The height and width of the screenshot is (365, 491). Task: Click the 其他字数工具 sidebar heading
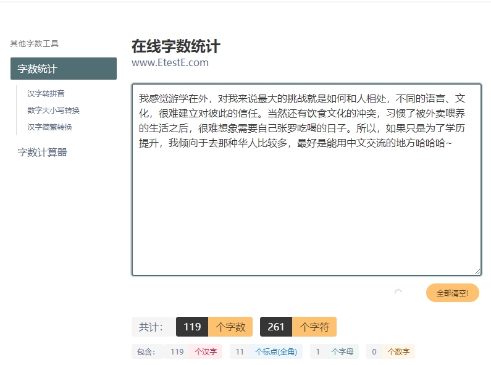click(x=34, y=43)
